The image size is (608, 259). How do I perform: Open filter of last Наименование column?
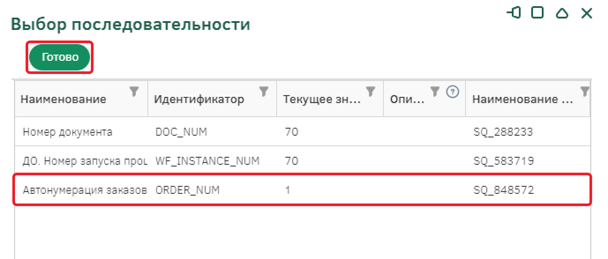click(x=585, y=91)
